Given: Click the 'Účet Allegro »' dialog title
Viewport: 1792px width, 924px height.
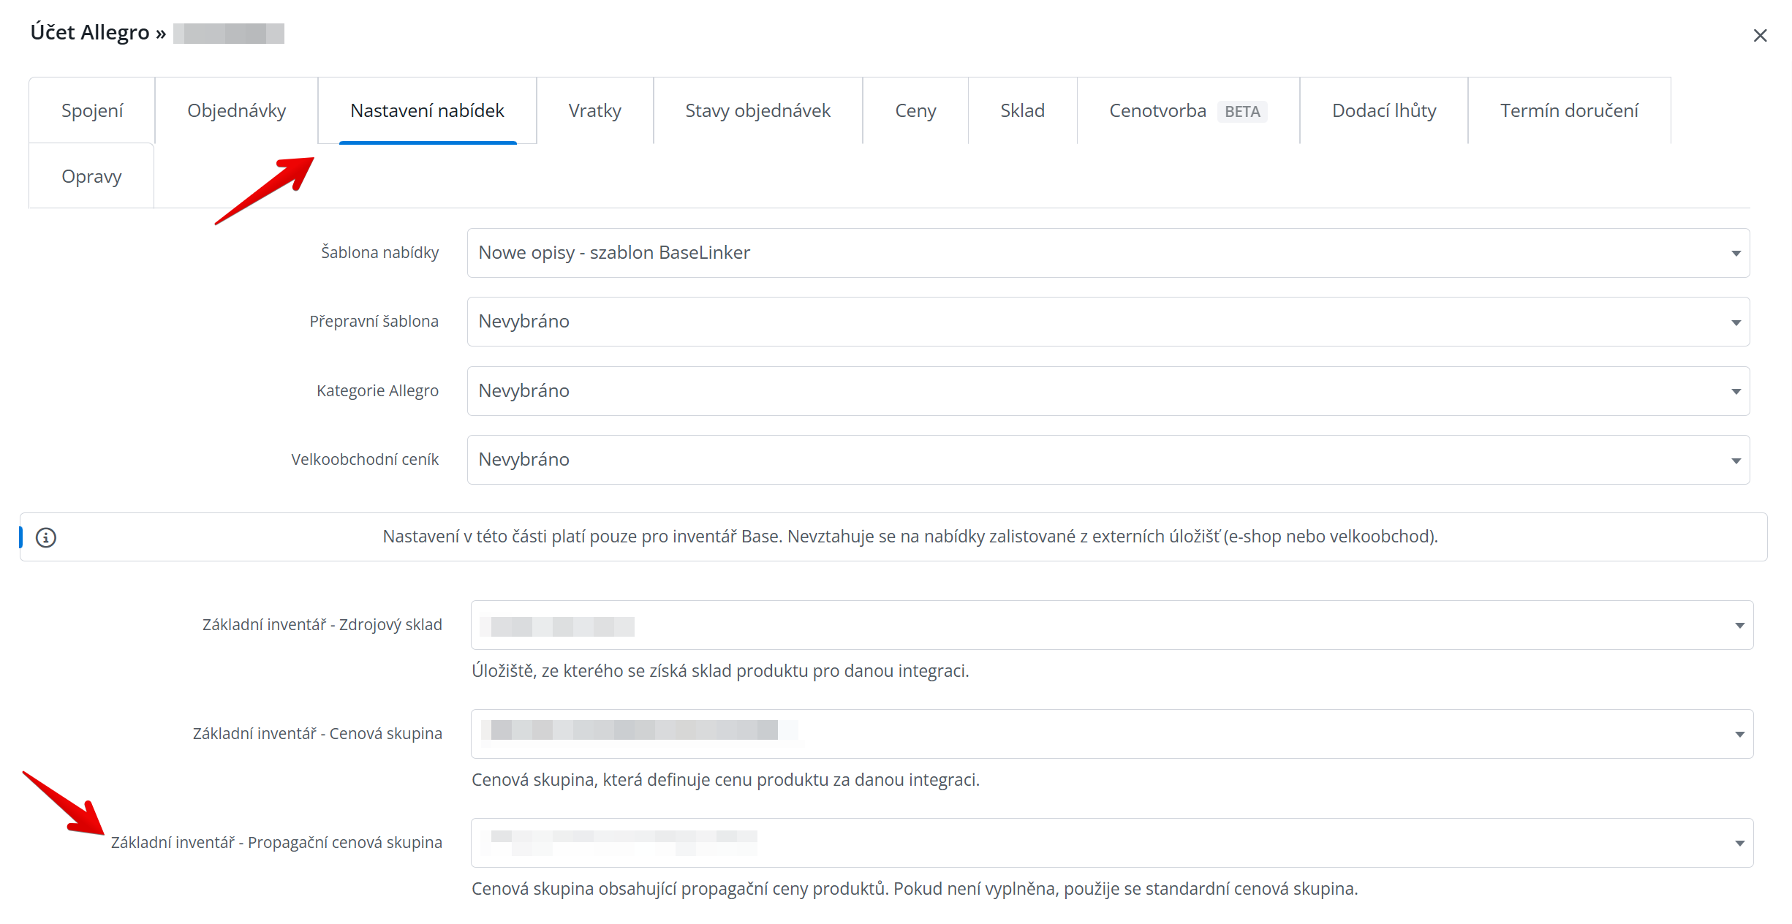Looking at the screenshot, I should (x=98, y=32).
